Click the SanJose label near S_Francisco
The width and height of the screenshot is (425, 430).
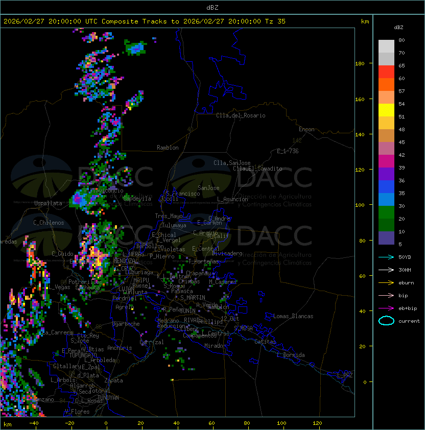point(208,188)
